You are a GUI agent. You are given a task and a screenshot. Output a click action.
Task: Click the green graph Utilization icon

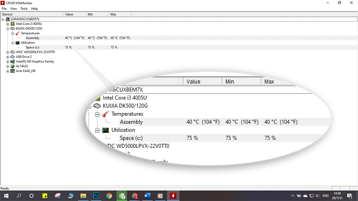coord(17,42)
